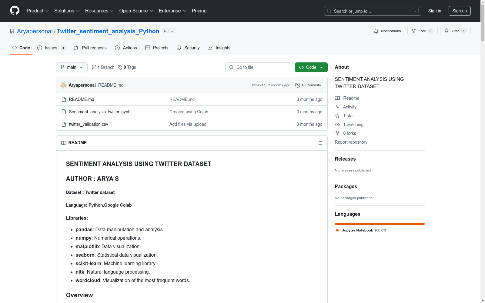Click the Aryapersonal commit author avatar
The height and width of the screenshot is (303, 485).
click(x=63, y=85)
